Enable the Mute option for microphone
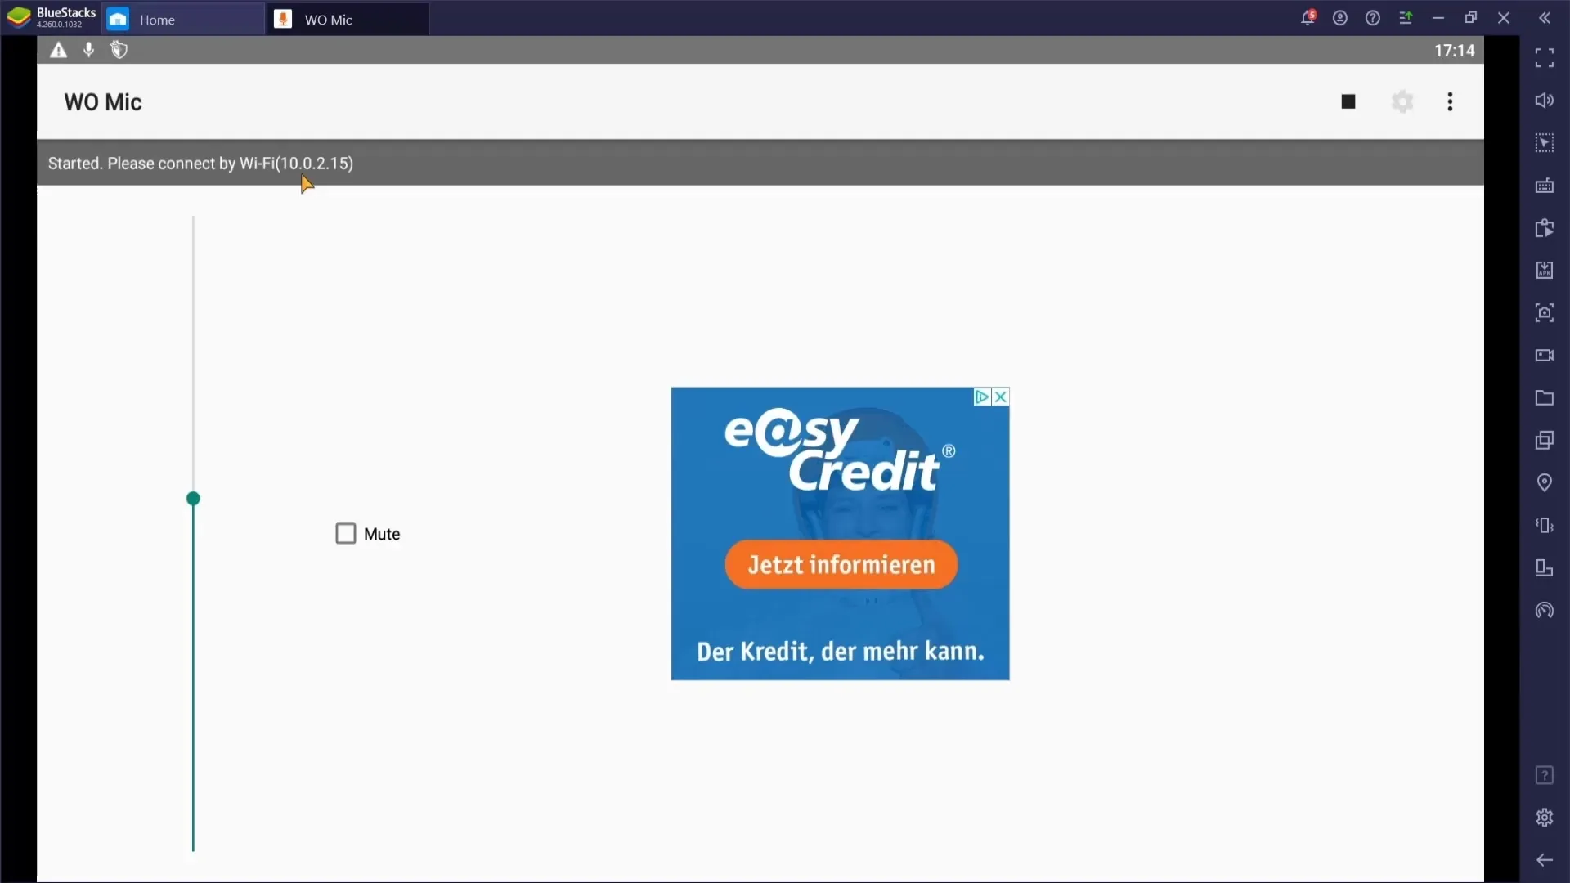 pyautogui.click(x=345, y=534)
